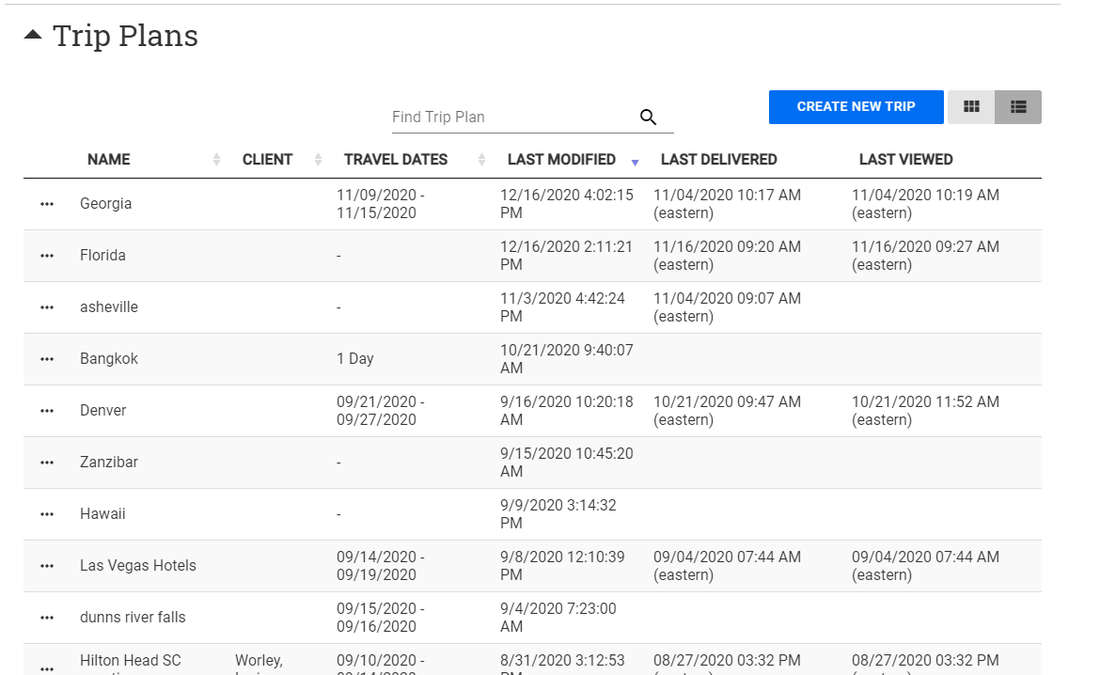Image resolution: width=1100 pixels, height=675 pixels.
Task: Open options menu for Hawaii trip
Action: (x=47, y=515)
